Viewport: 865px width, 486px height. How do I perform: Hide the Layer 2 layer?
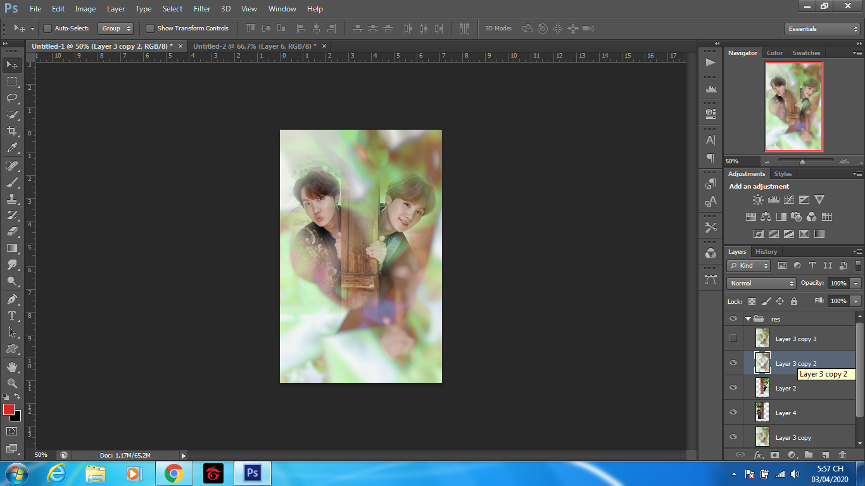[x=733, y=388]
